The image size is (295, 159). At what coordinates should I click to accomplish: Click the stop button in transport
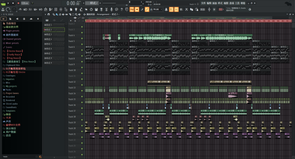pyautogui.click(x=13, y=3)
